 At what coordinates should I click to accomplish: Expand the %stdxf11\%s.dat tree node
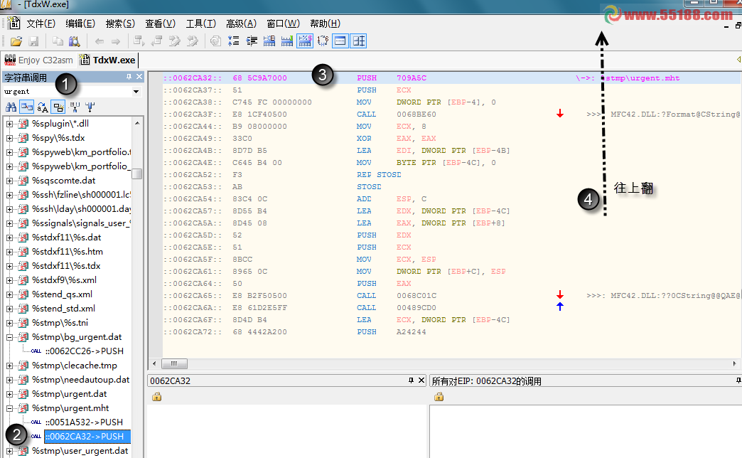point(9,238)
